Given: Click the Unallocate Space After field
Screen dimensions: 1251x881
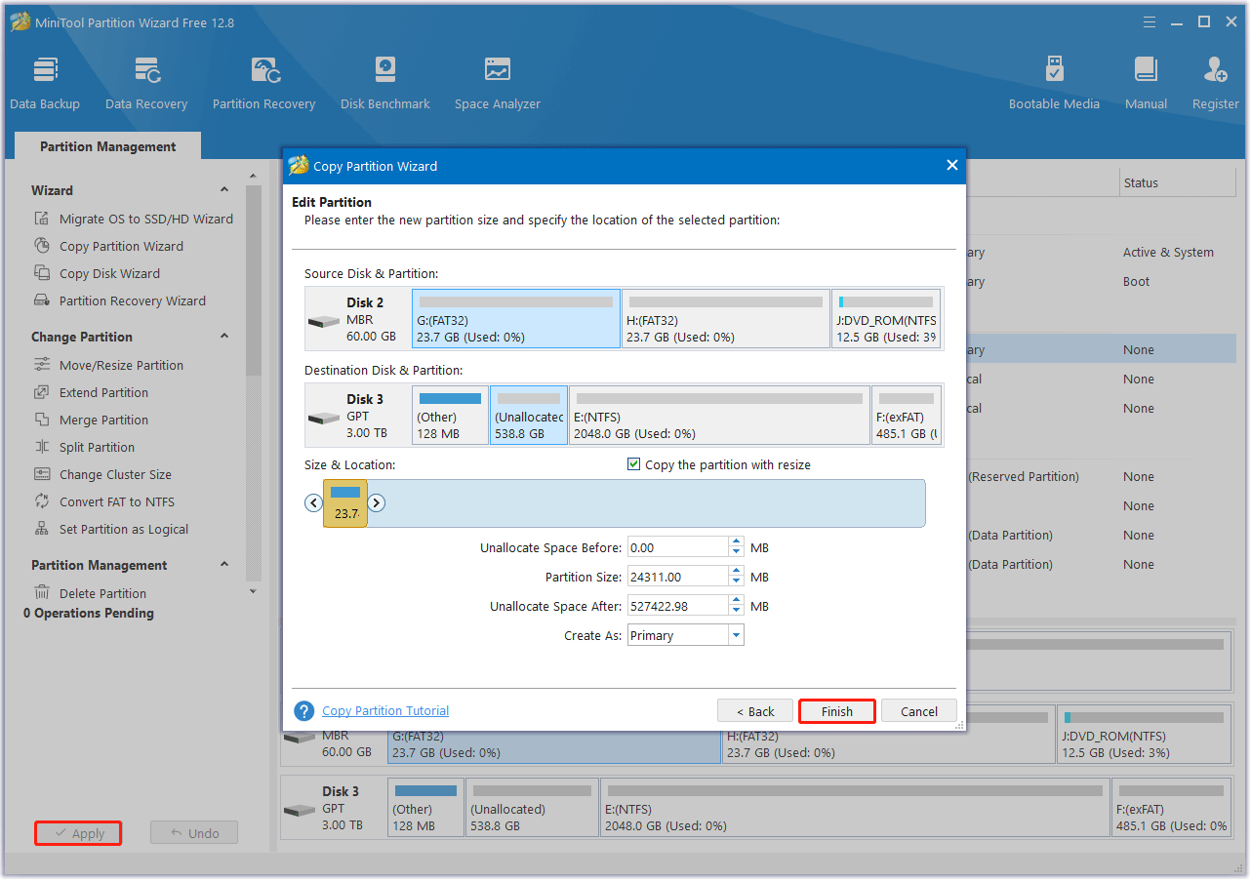Looking at the screenshot, I should tap(677, 606).
